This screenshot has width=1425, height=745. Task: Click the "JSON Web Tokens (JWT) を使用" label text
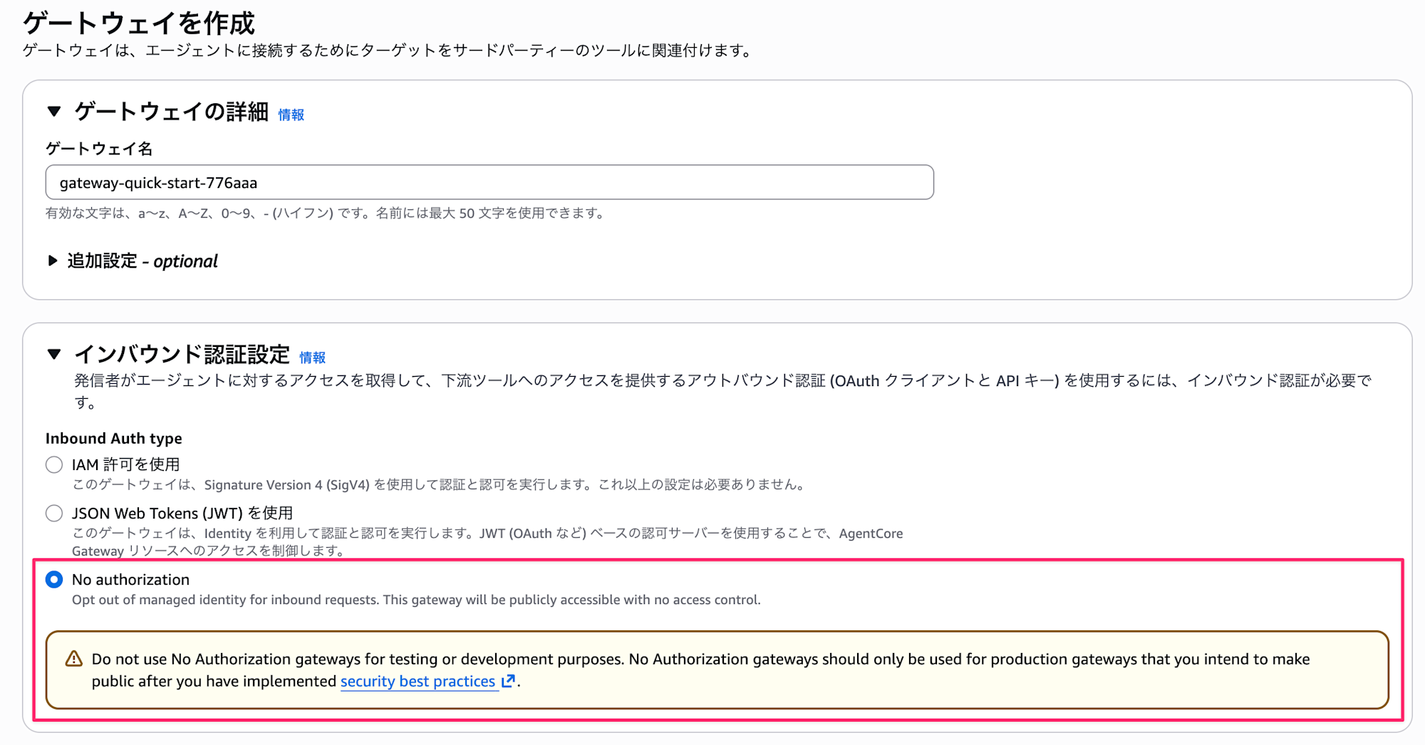(182, 514)
